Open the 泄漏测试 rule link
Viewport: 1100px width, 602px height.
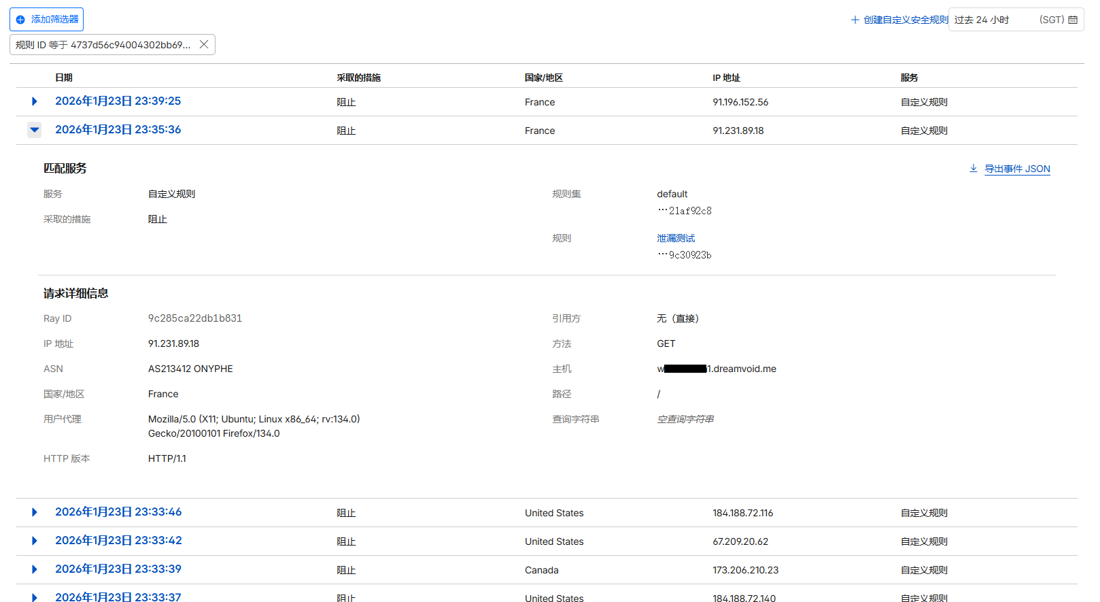coord(676,238)
